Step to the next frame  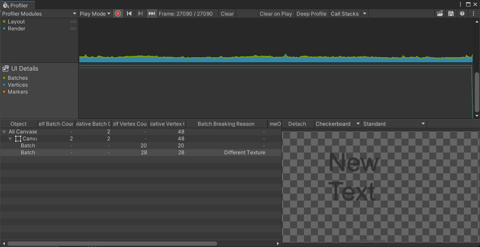click(x=140, y=13)
